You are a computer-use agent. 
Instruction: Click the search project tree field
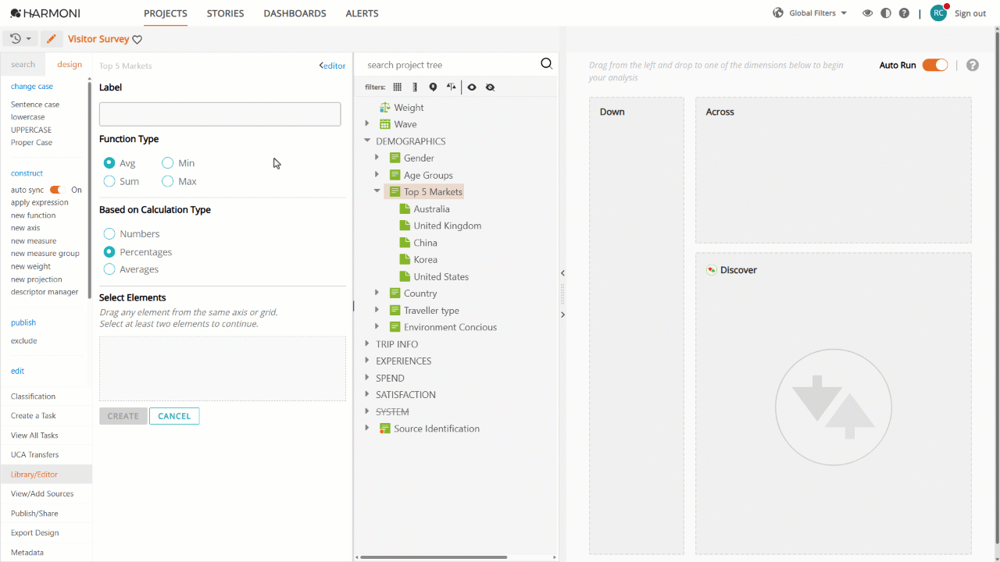[x=452, y=65]
